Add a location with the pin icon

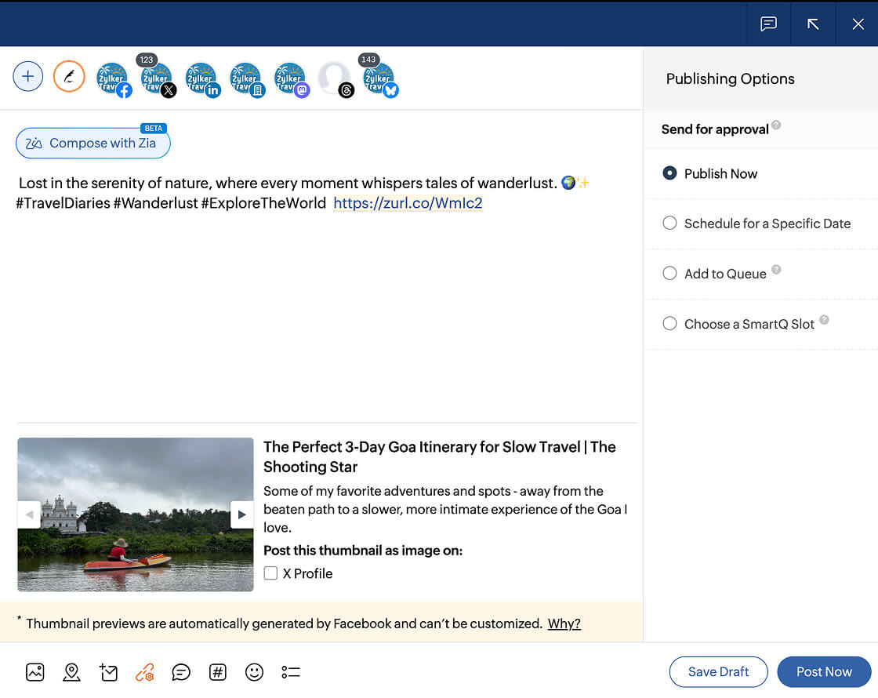click(71, 671)
